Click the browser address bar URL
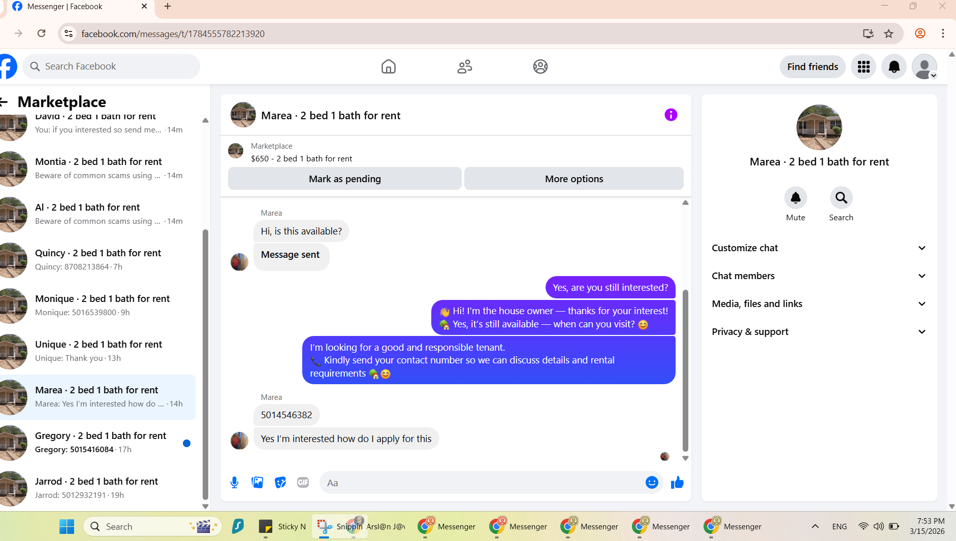 173,33
